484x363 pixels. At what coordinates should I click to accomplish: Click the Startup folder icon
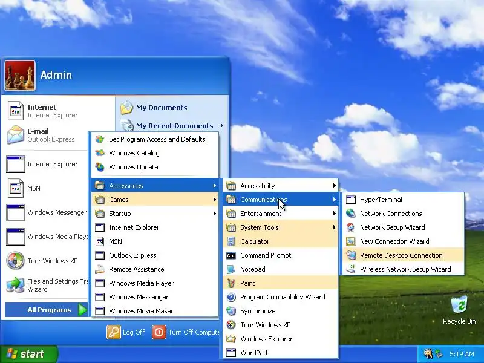click(x=100, y=214)
